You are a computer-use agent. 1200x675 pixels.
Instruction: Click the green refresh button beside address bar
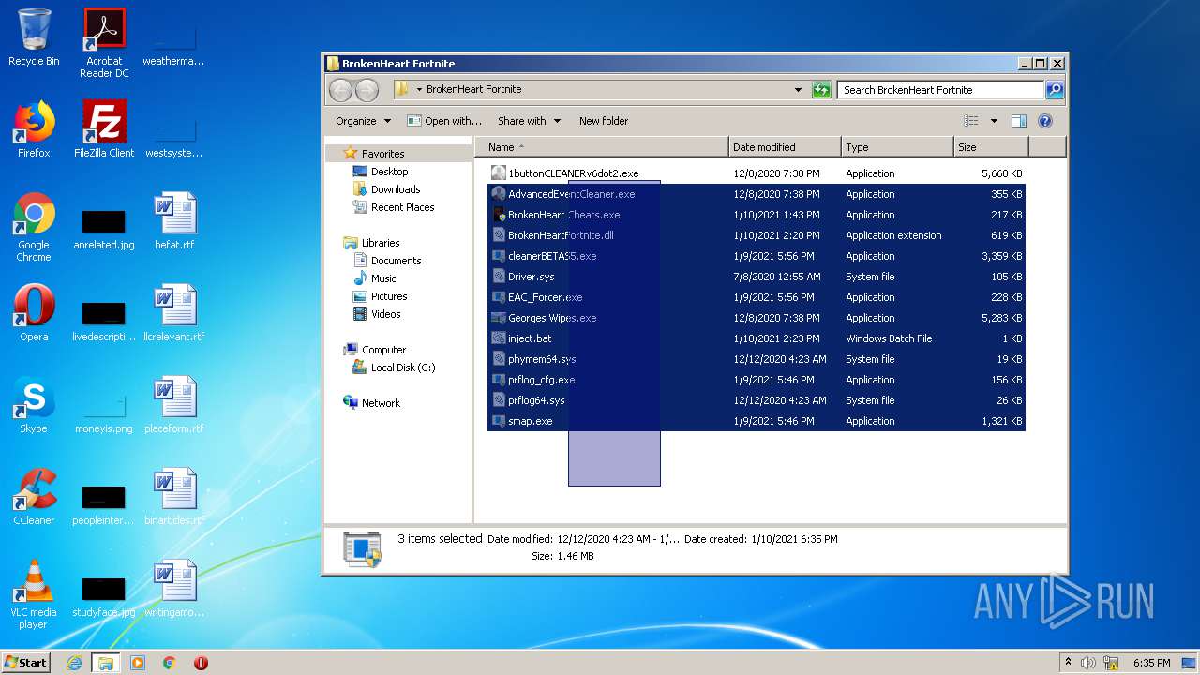821,90
